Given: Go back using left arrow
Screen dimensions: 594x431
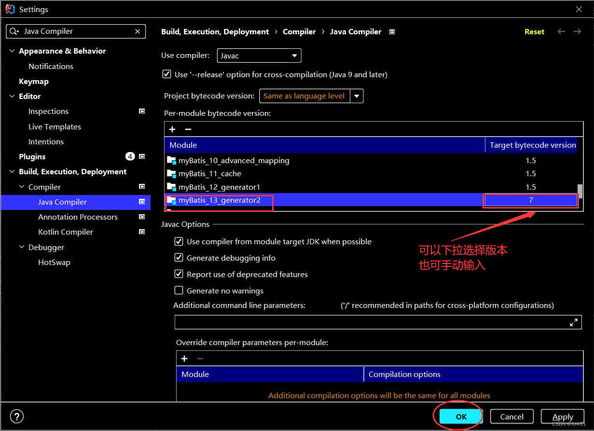Looking at the screenshot, I should point(561,31).
